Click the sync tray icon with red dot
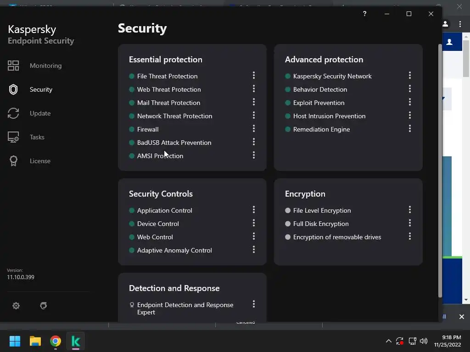 (x=400, y=341)
